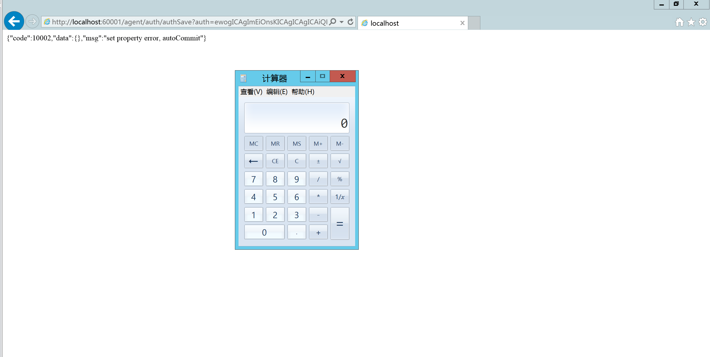Open the 查看(V) menu in calculator
The image size is (710, 357).
[x=251, y=92]
